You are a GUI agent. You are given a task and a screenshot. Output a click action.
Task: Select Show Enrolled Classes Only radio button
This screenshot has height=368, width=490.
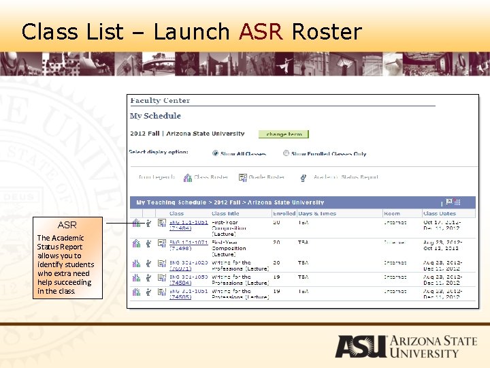click(286, 153)
